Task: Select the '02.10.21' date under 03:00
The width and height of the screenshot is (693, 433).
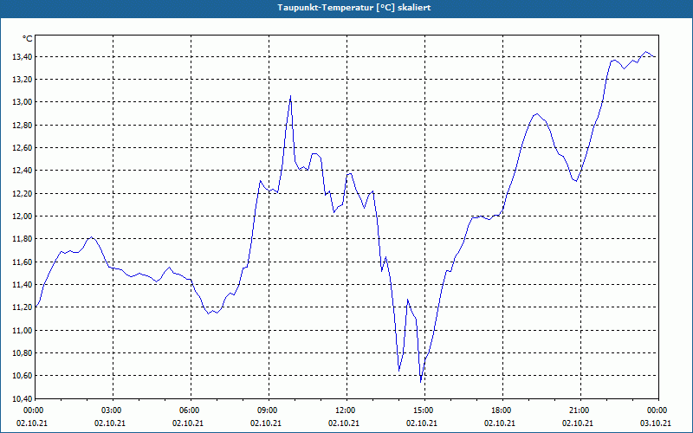Action: click(x=110, y=423)
